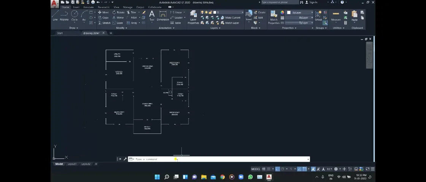Open the Insert ribbon tab

click(76, 7)
